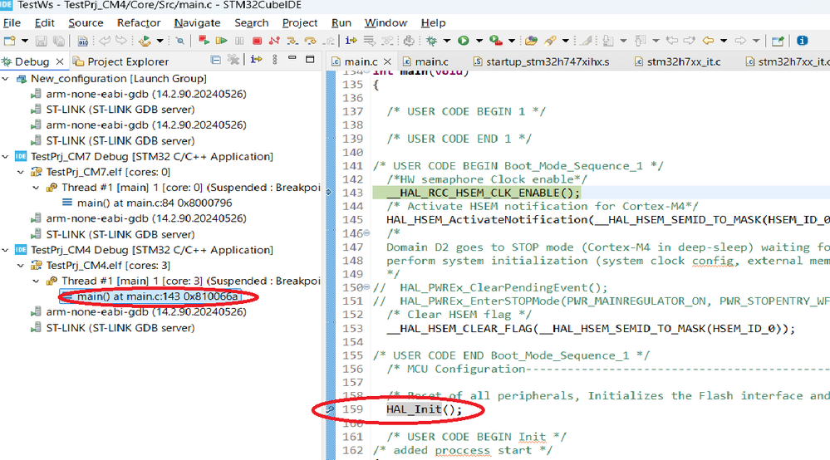The image size is (830, 460).
Task: Click the Save All icon
Action: 59,41
